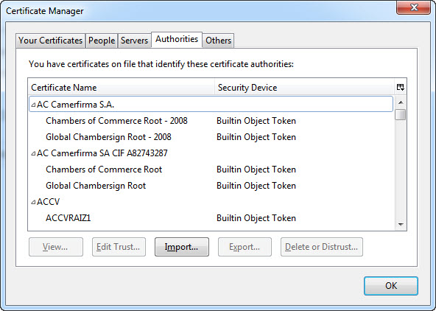Close the Certificate Manager window

[x=414, y=7]
